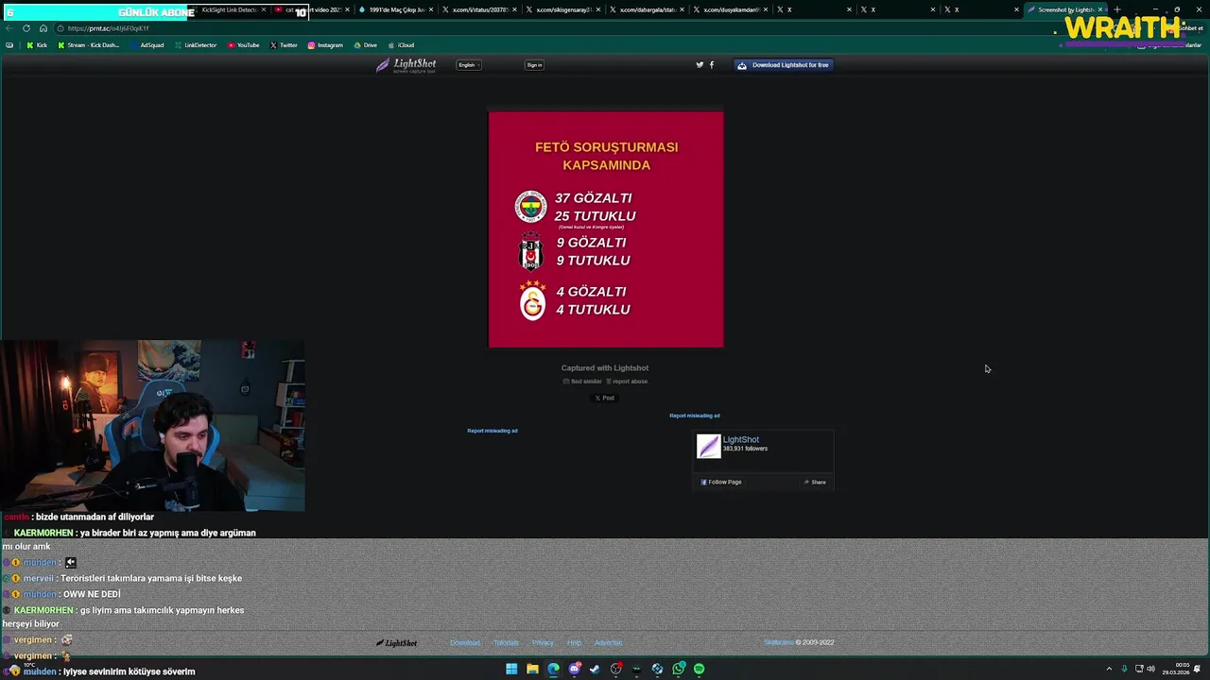Click the Twitter bird icon in header

[x=700, y=65]
